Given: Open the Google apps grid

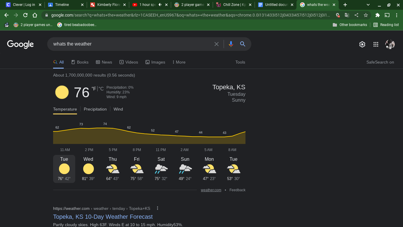Looking at the screenshot, I should (x=376, y=44).
